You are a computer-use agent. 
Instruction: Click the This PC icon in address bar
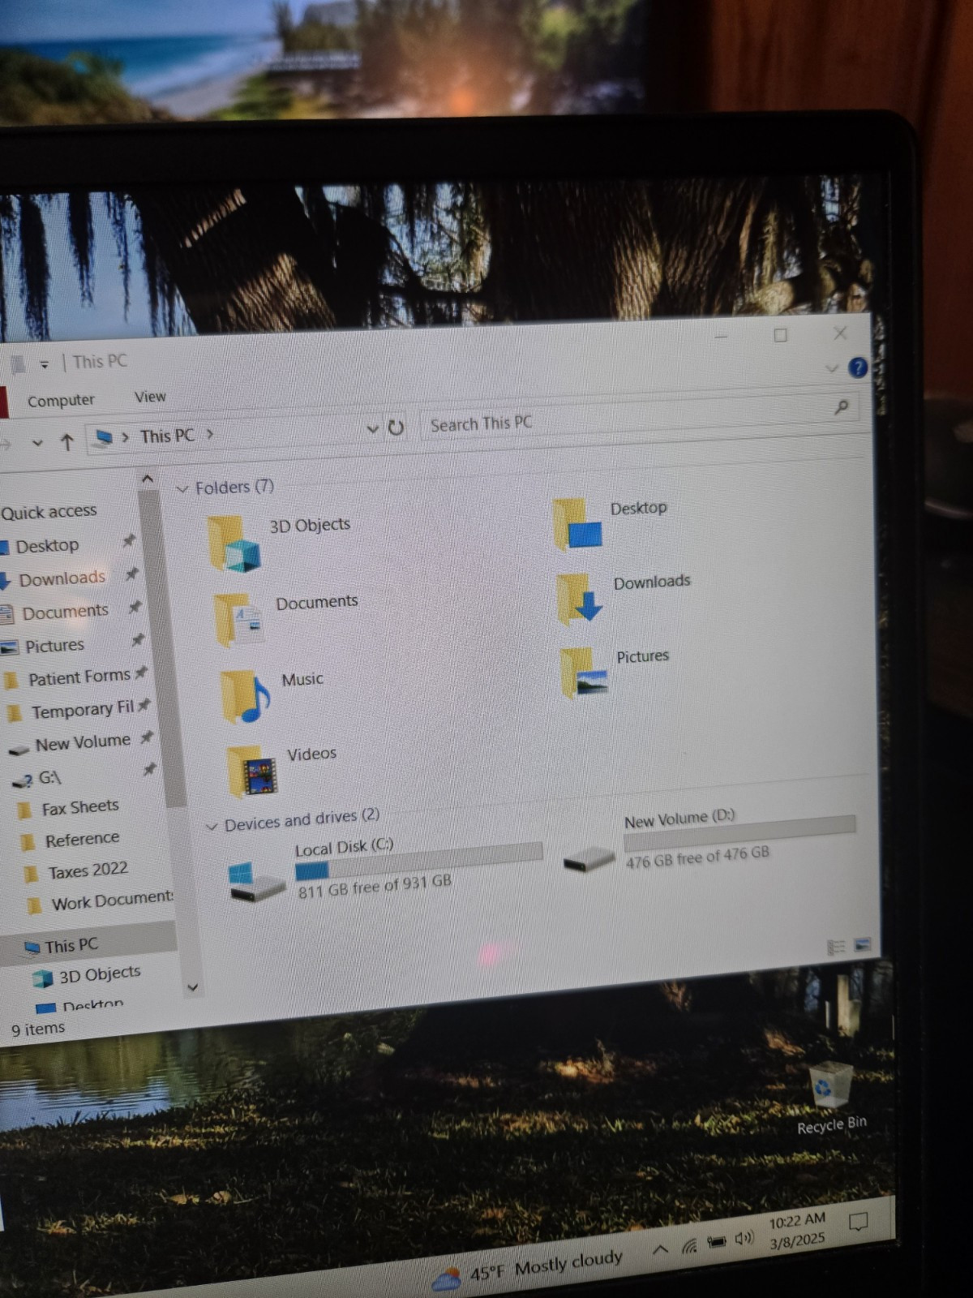pyautogui.click(x=104, y=438)
